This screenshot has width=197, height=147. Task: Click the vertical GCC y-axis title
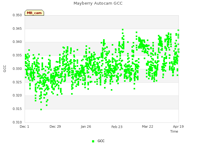[x=5, y=69]
